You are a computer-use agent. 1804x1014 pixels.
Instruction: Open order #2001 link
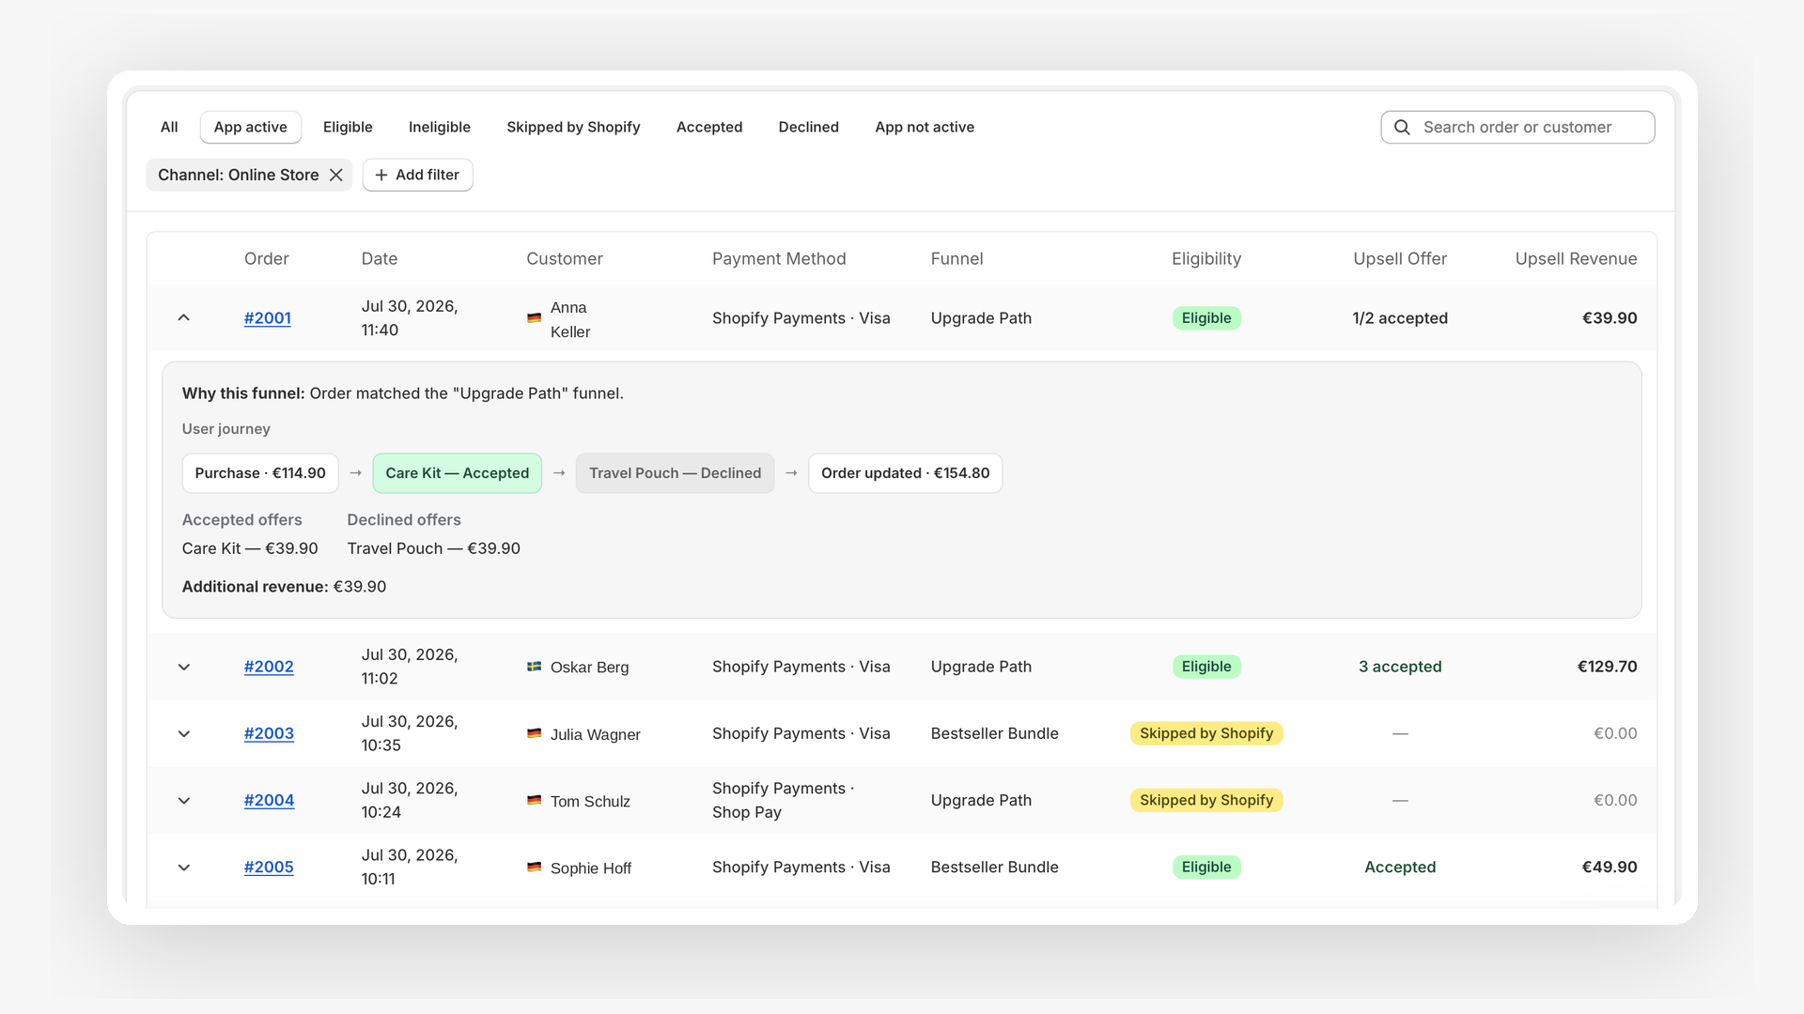pos(268,318)
